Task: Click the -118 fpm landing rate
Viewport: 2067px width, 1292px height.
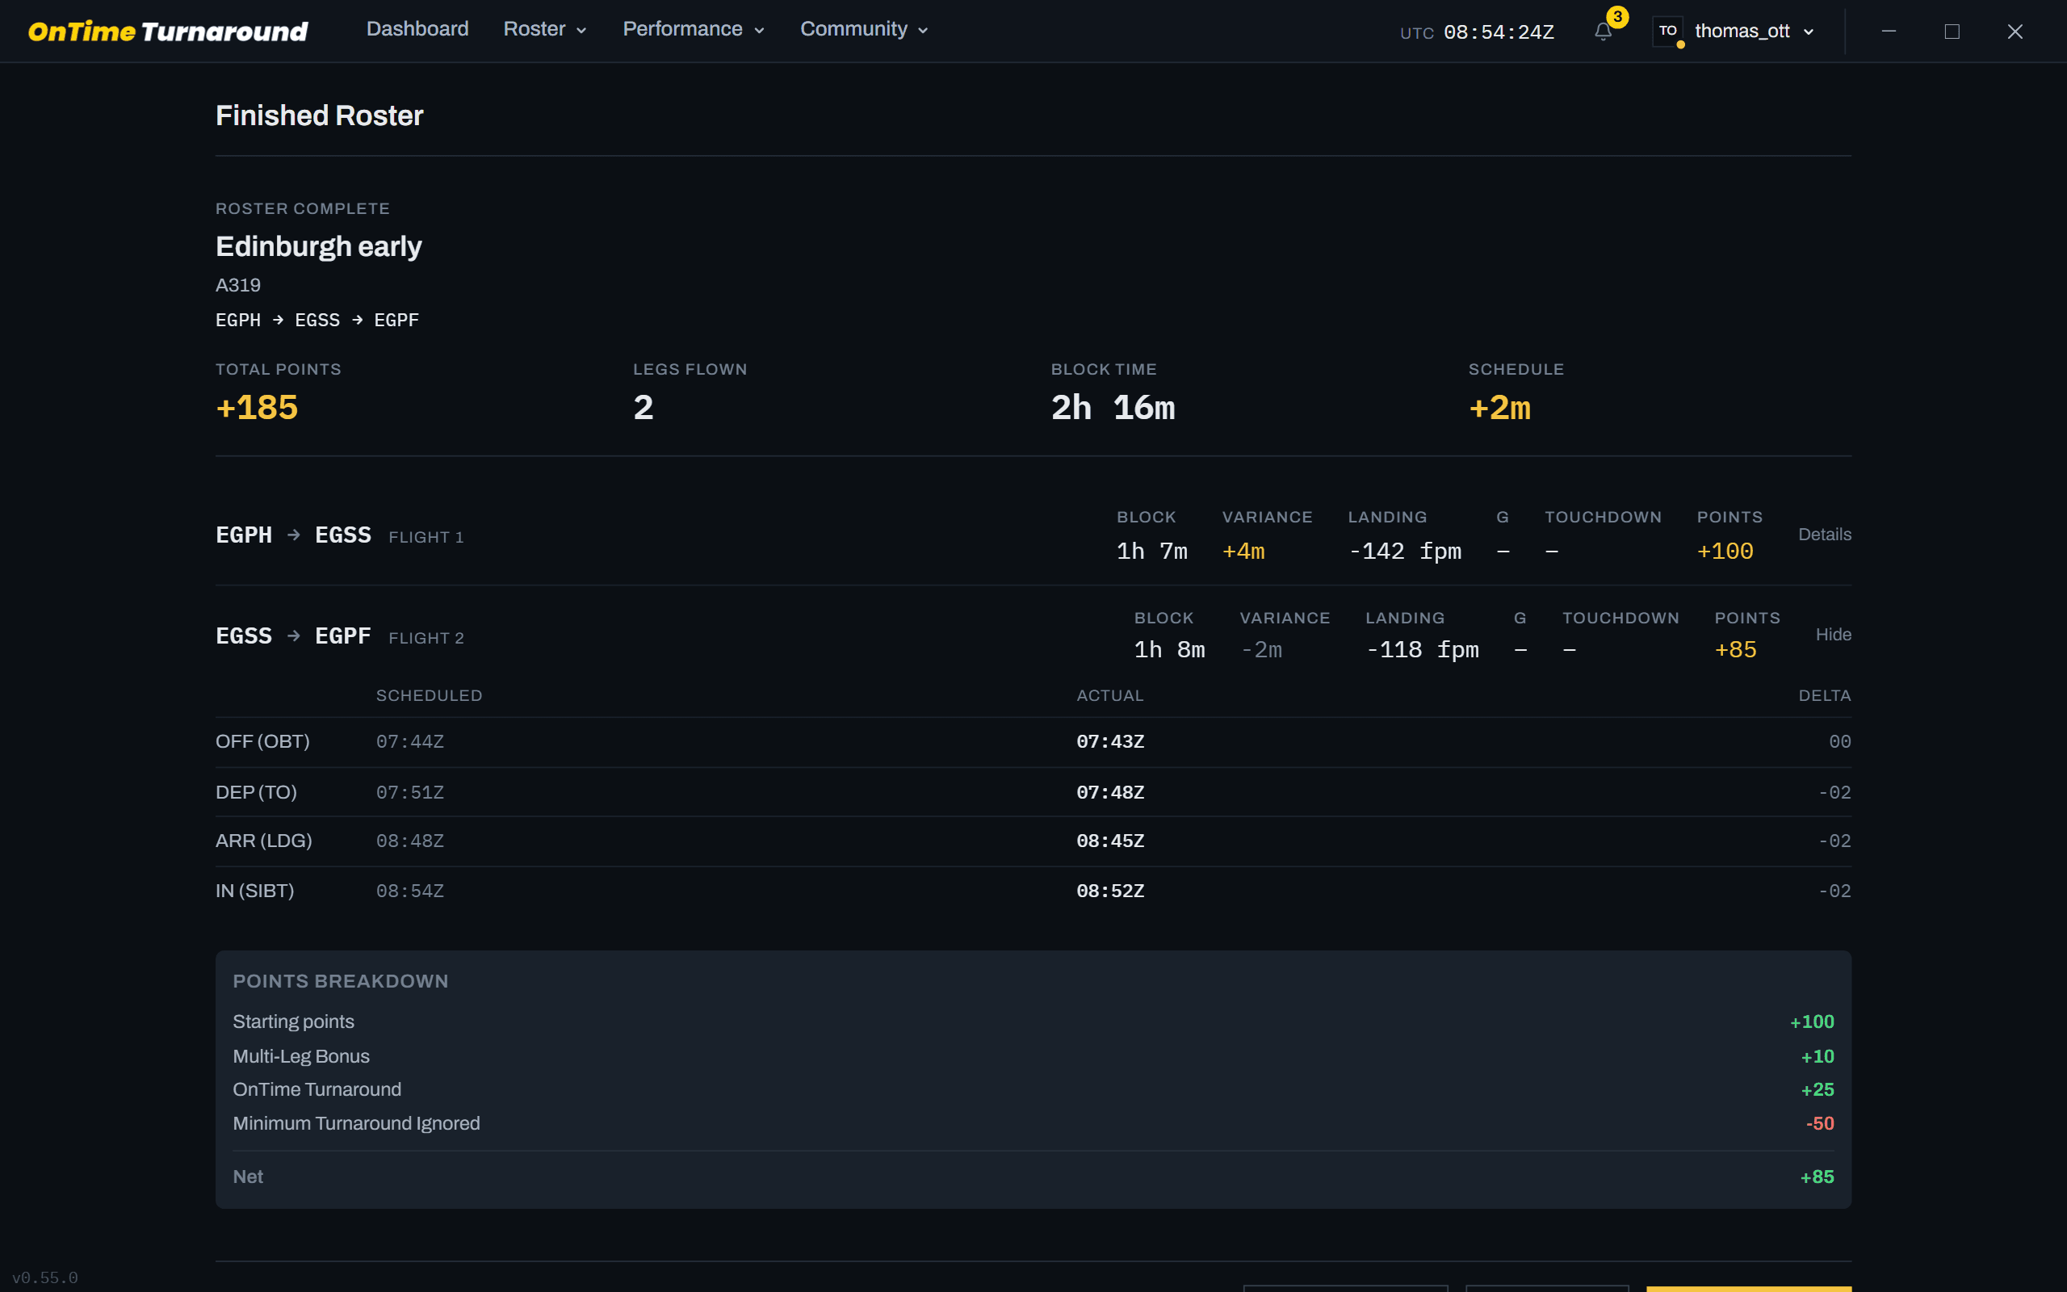Action: click(1422, 650)
